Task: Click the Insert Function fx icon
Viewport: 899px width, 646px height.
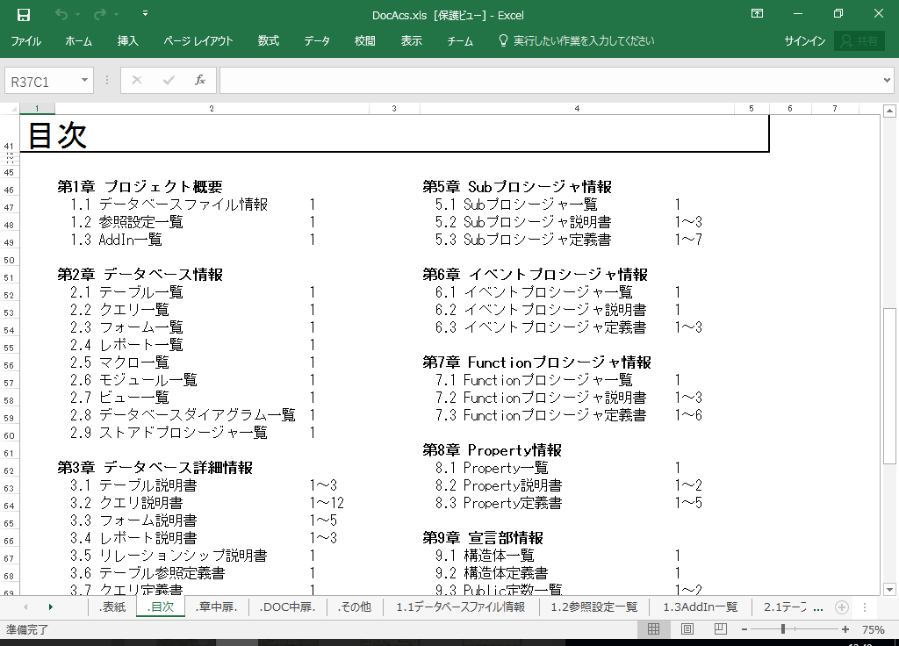Action: point(199,81)
